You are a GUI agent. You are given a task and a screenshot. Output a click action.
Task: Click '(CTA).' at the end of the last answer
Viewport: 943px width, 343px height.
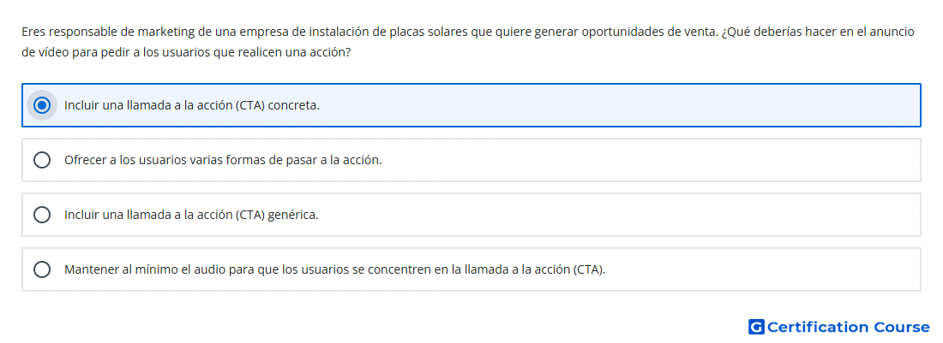pos(588,269)
